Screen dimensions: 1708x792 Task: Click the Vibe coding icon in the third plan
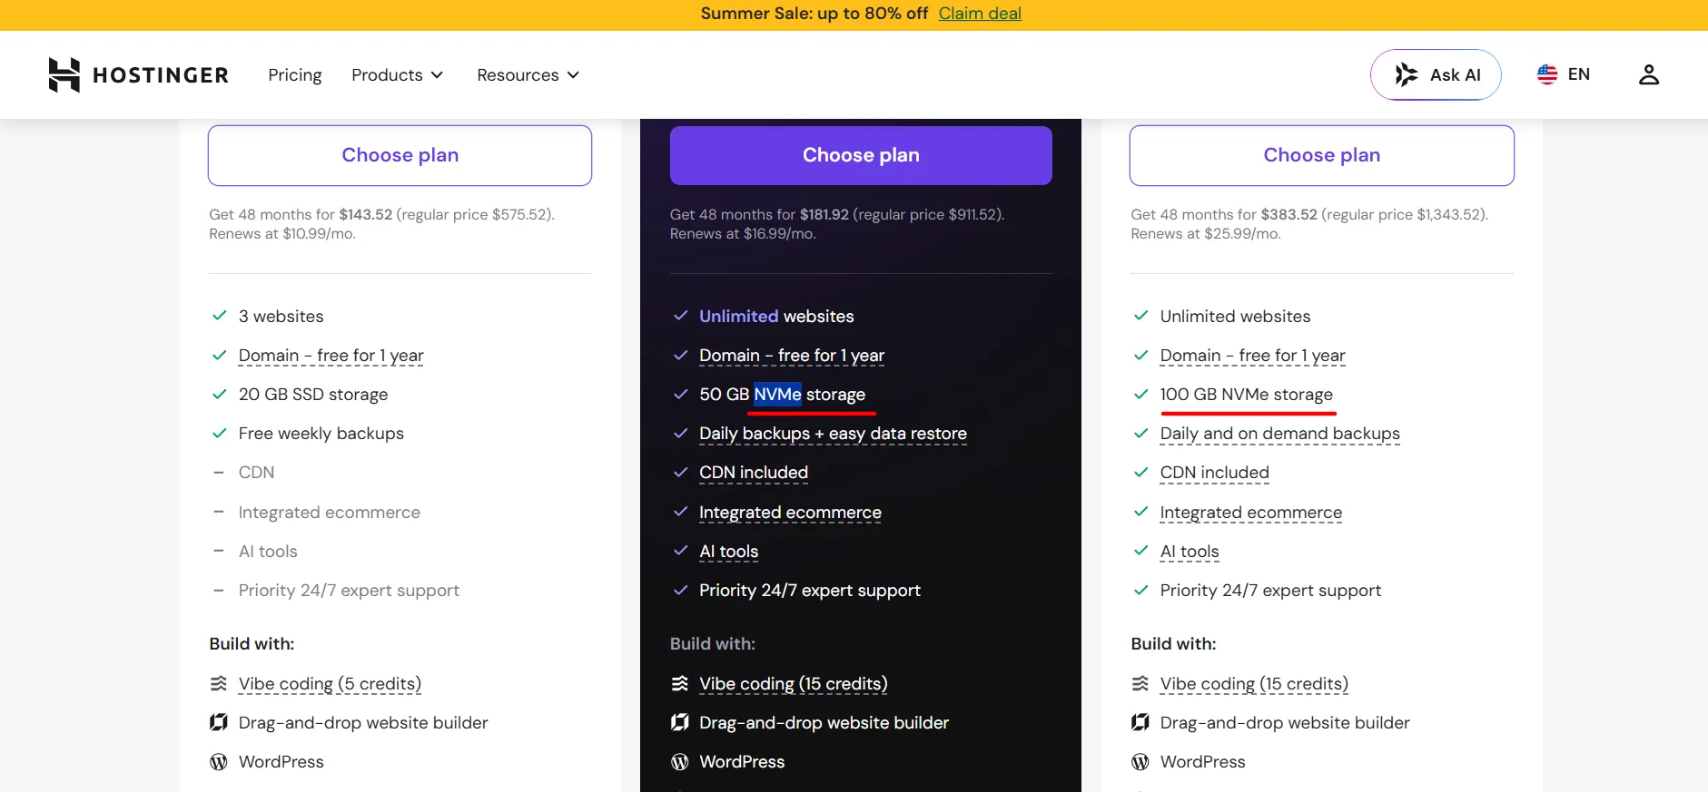pyautogui.click(x=1140, y=683)
